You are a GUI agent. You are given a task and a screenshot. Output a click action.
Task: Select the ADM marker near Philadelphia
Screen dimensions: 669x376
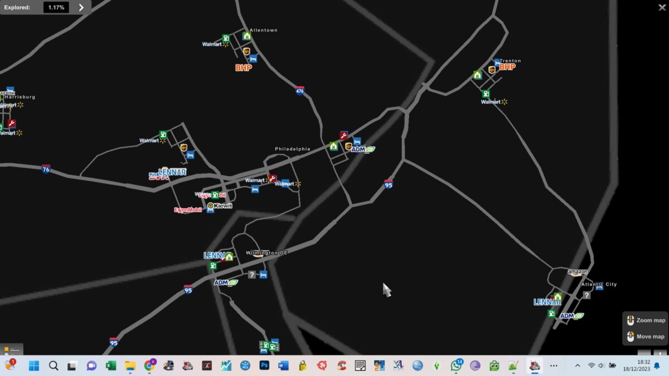click(x=363, y=149)
